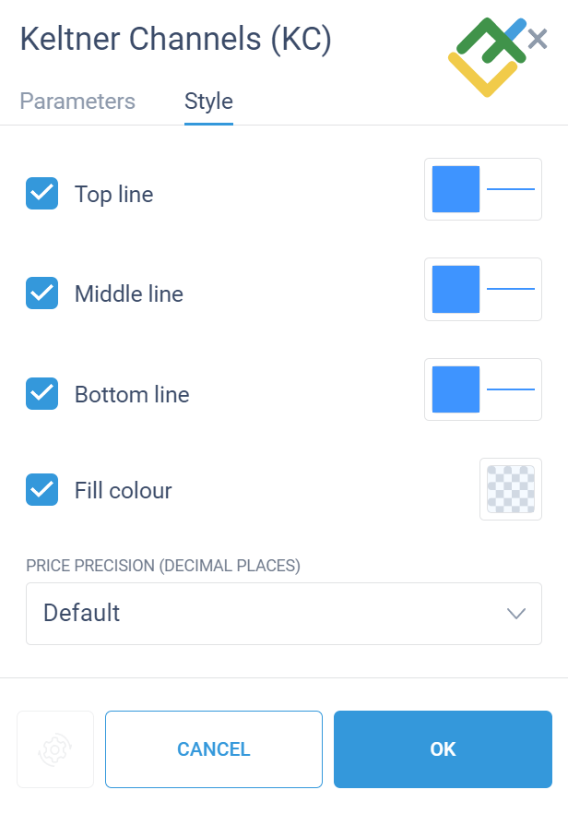Viewport: 568px width, 814px height.
Task: Confirm with the OK button
Action: [x=443, y=749]
